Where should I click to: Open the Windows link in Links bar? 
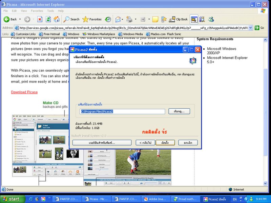point(71,34)
